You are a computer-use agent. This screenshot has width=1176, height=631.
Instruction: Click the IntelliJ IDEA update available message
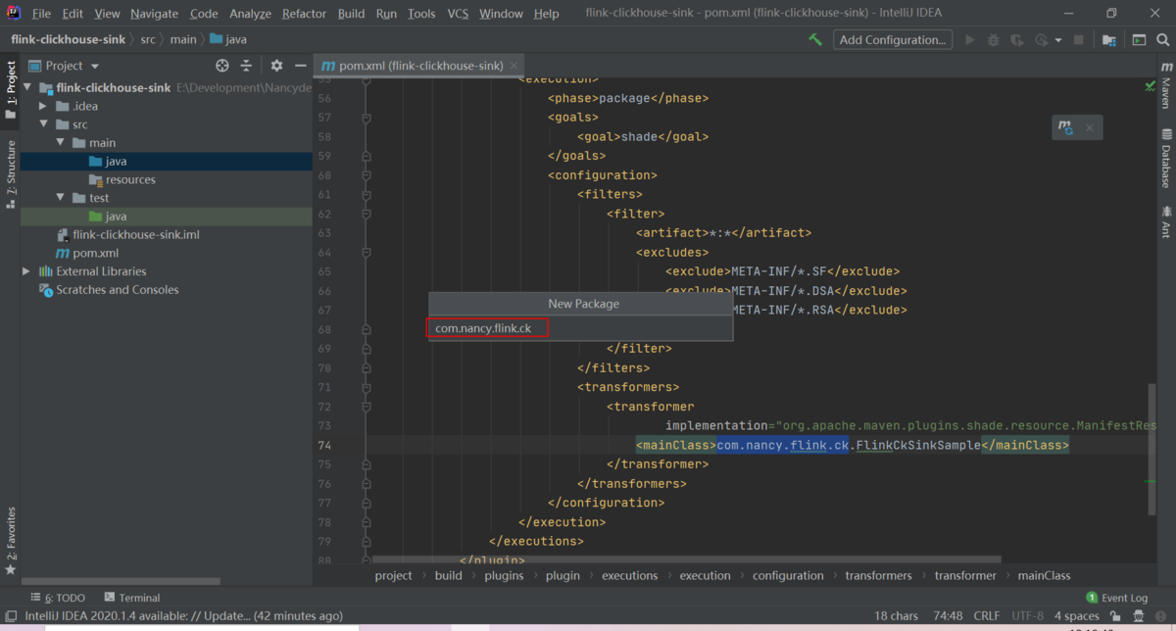(184, 616)
